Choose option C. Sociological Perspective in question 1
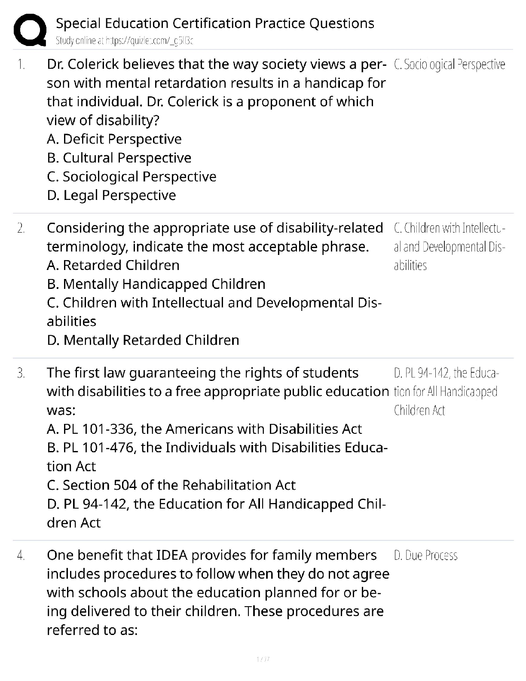 131,176
